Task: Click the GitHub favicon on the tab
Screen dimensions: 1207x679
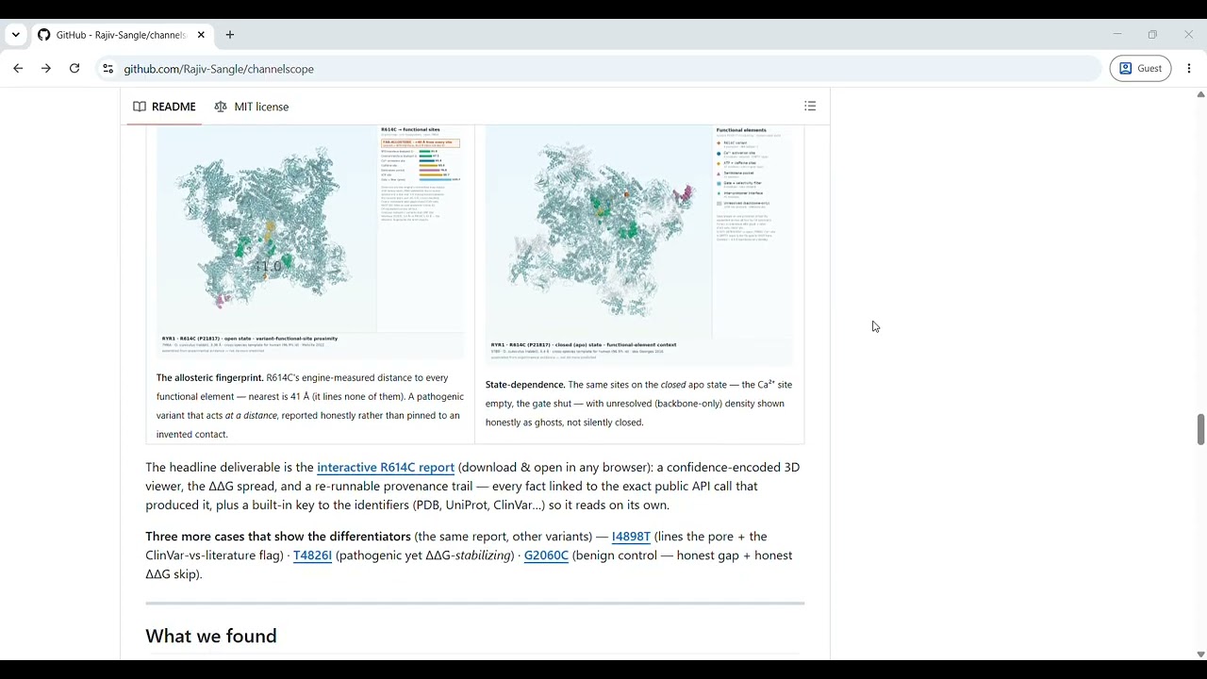Action: pyautogui.click(x=44, y=35)
